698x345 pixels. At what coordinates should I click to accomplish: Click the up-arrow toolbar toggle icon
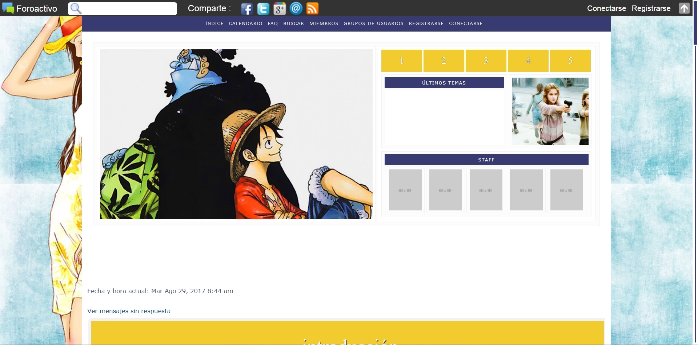coord(684,8)
